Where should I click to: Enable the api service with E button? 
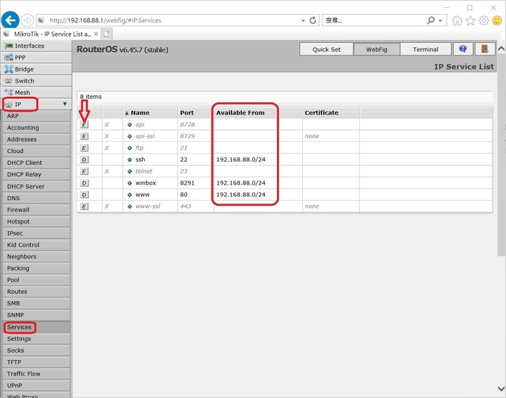84,124
